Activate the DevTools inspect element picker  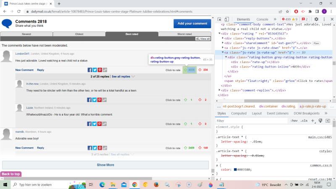tap(220, 19)
